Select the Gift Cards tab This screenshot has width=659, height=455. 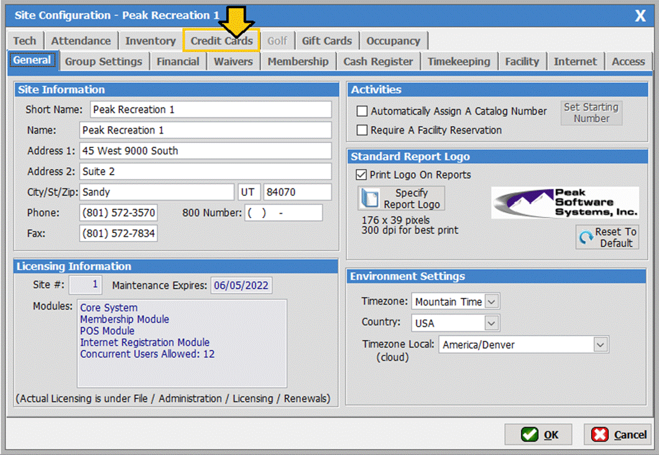click(327, 41)
